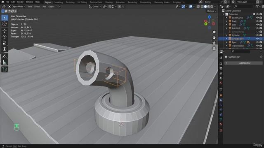Expand the BezierCurve tree item
264x148 pixels.
coord(226,18)
